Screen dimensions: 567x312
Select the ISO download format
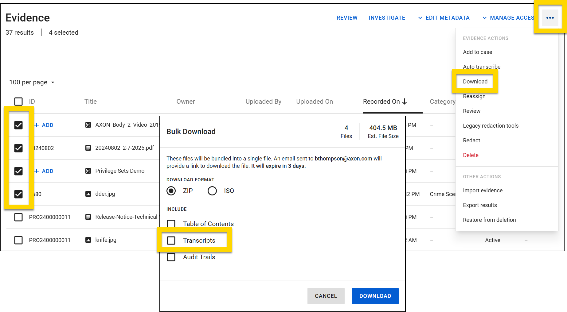[x=212, y=191]
